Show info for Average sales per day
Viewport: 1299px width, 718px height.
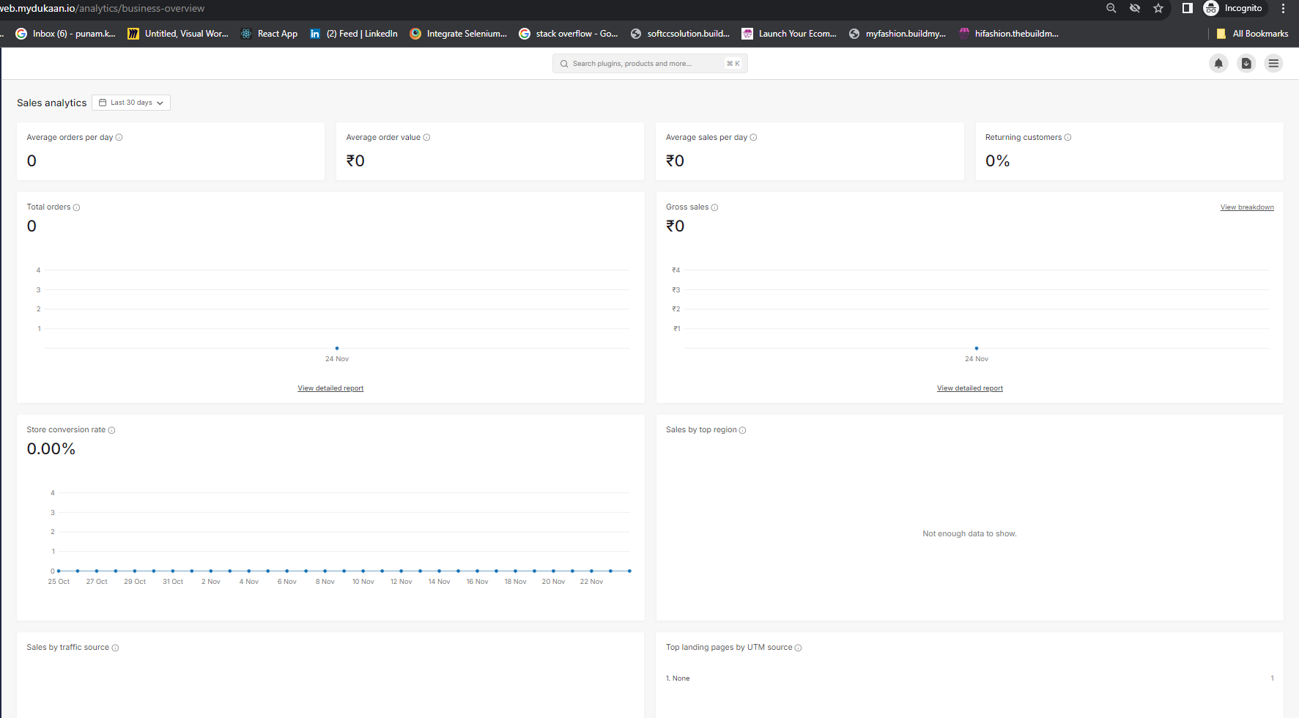pyautogui.click(x=754, y=138)
